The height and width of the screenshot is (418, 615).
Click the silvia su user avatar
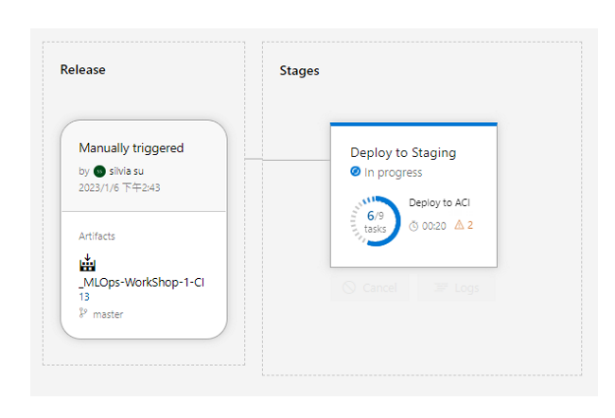pyautogui.click(x=99, y=171)
